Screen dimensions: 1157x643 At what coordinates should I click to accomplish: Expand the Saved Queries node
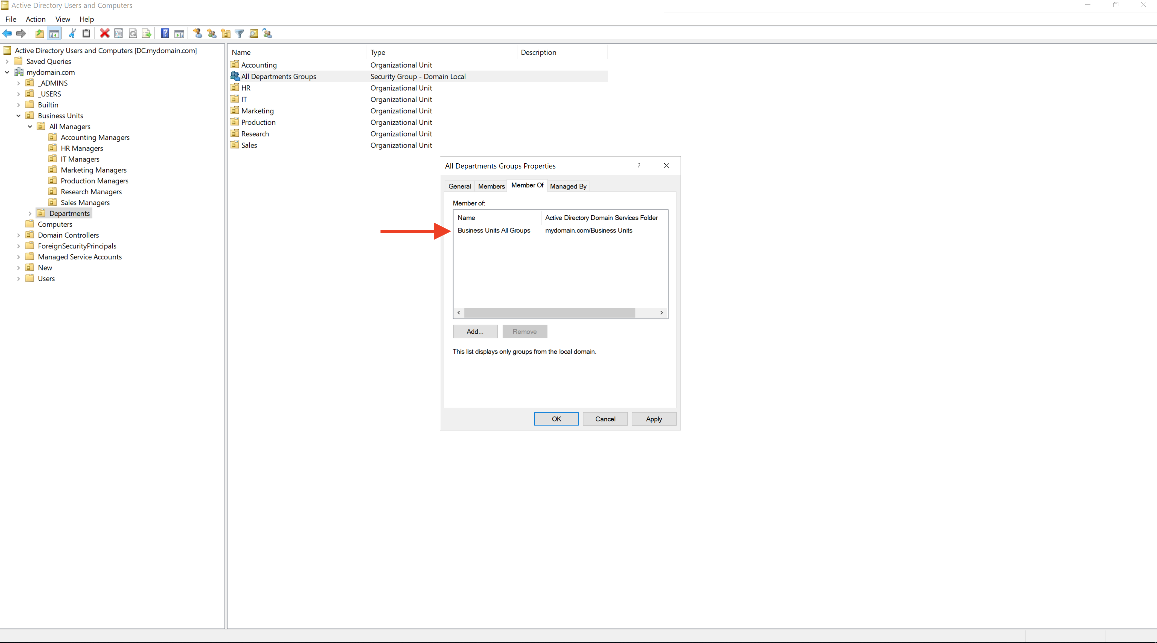pyautogui.click(x=7, y=61)
